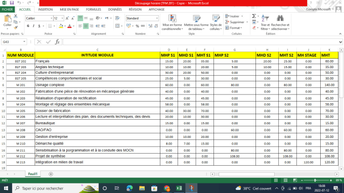Switch to the AFFICHAGE tab
The height and width of the screenshot is (193, 344).
[156, 10]
